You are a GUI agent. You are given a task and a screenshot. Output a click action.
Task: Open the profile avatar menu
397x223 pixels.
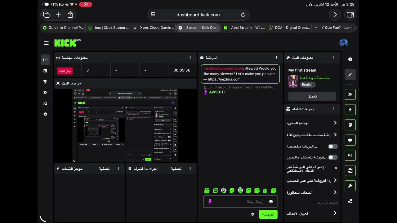click(344, 43)
